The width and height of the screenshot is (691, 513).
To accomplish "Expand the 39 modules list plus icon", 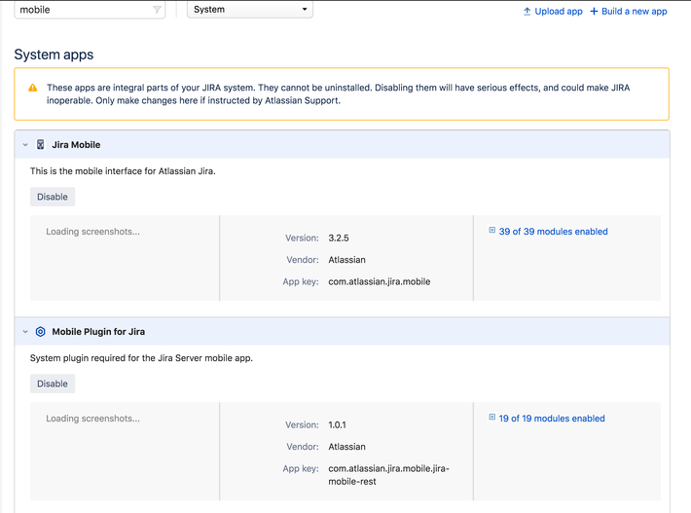I will (x=492, y=232).
